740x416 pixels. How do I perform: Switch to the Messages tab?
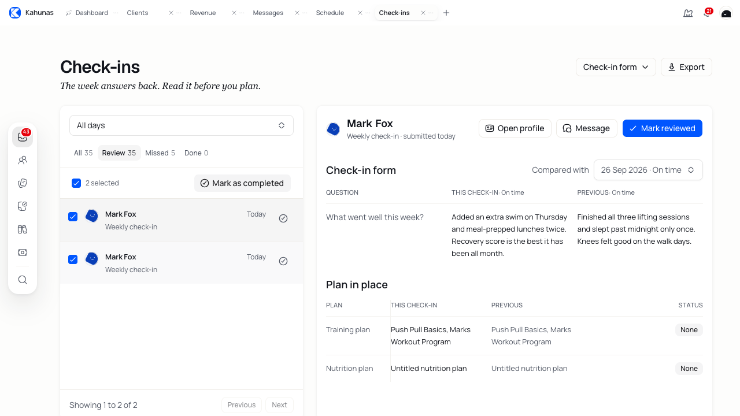268,13
